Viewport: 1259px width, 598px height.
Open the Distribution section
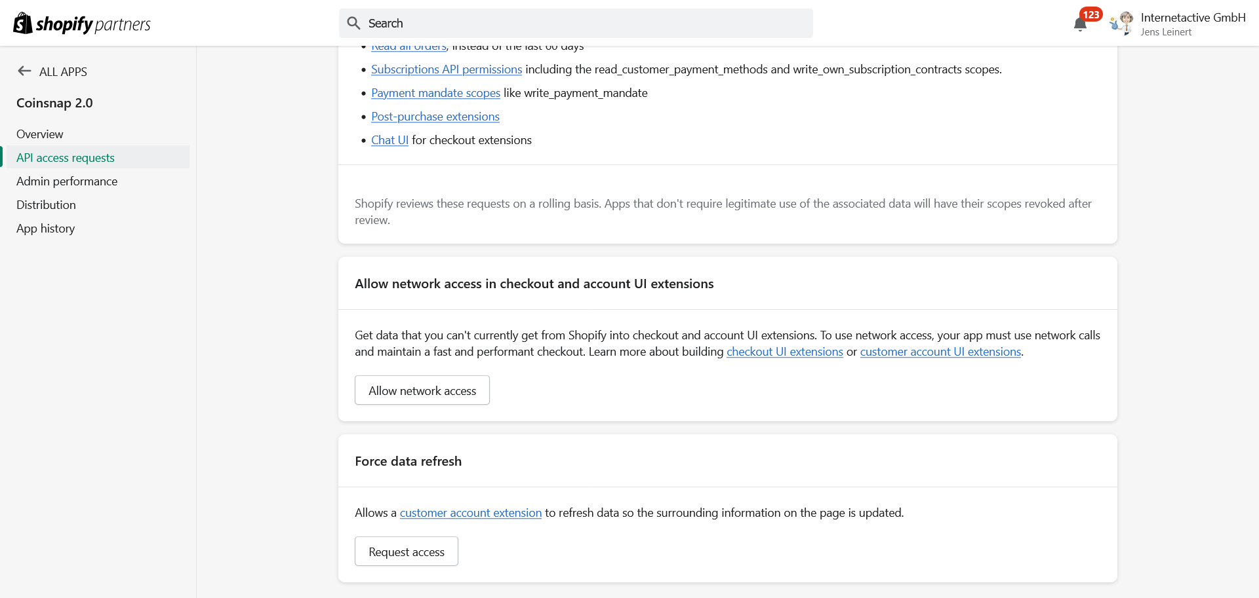[x=46, y=205]
